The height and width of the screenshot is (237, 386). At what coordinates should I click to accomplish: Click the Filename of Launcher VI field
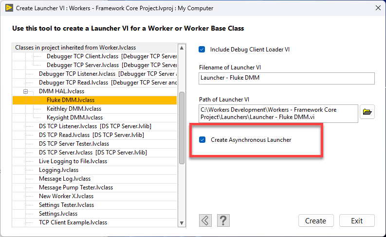(287, 79)
